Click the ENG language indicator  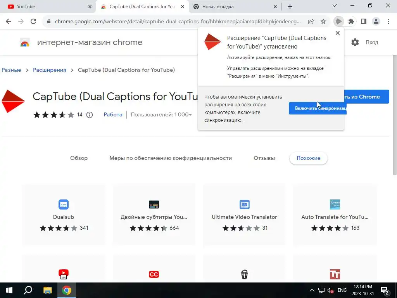[342, 290]
